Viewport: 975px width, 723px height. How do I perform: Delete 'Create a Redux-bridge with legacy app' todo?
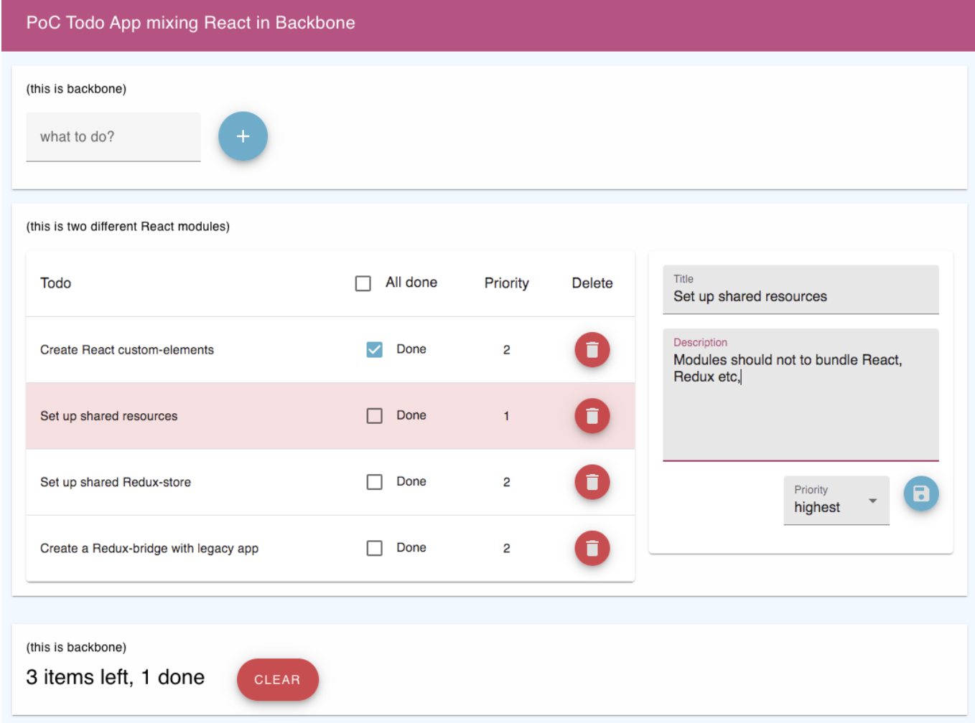pyautogui.click(x=592, y=548)
